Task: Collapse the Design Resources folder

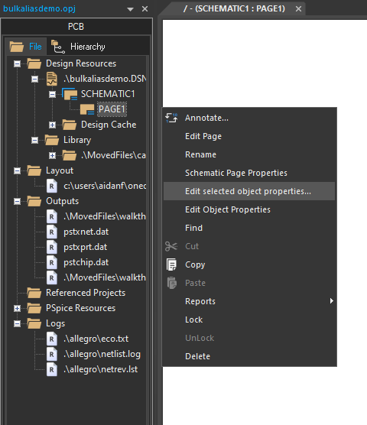Action: point(17,64)
